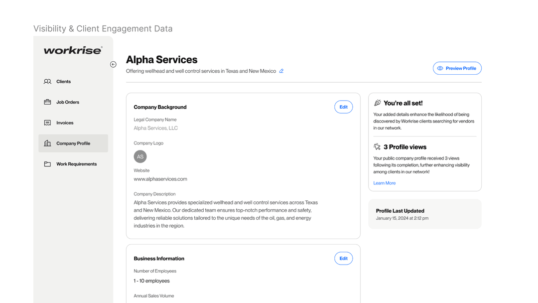
Task: Click the Work Requirements folder icon
Action: coord(47,164)
